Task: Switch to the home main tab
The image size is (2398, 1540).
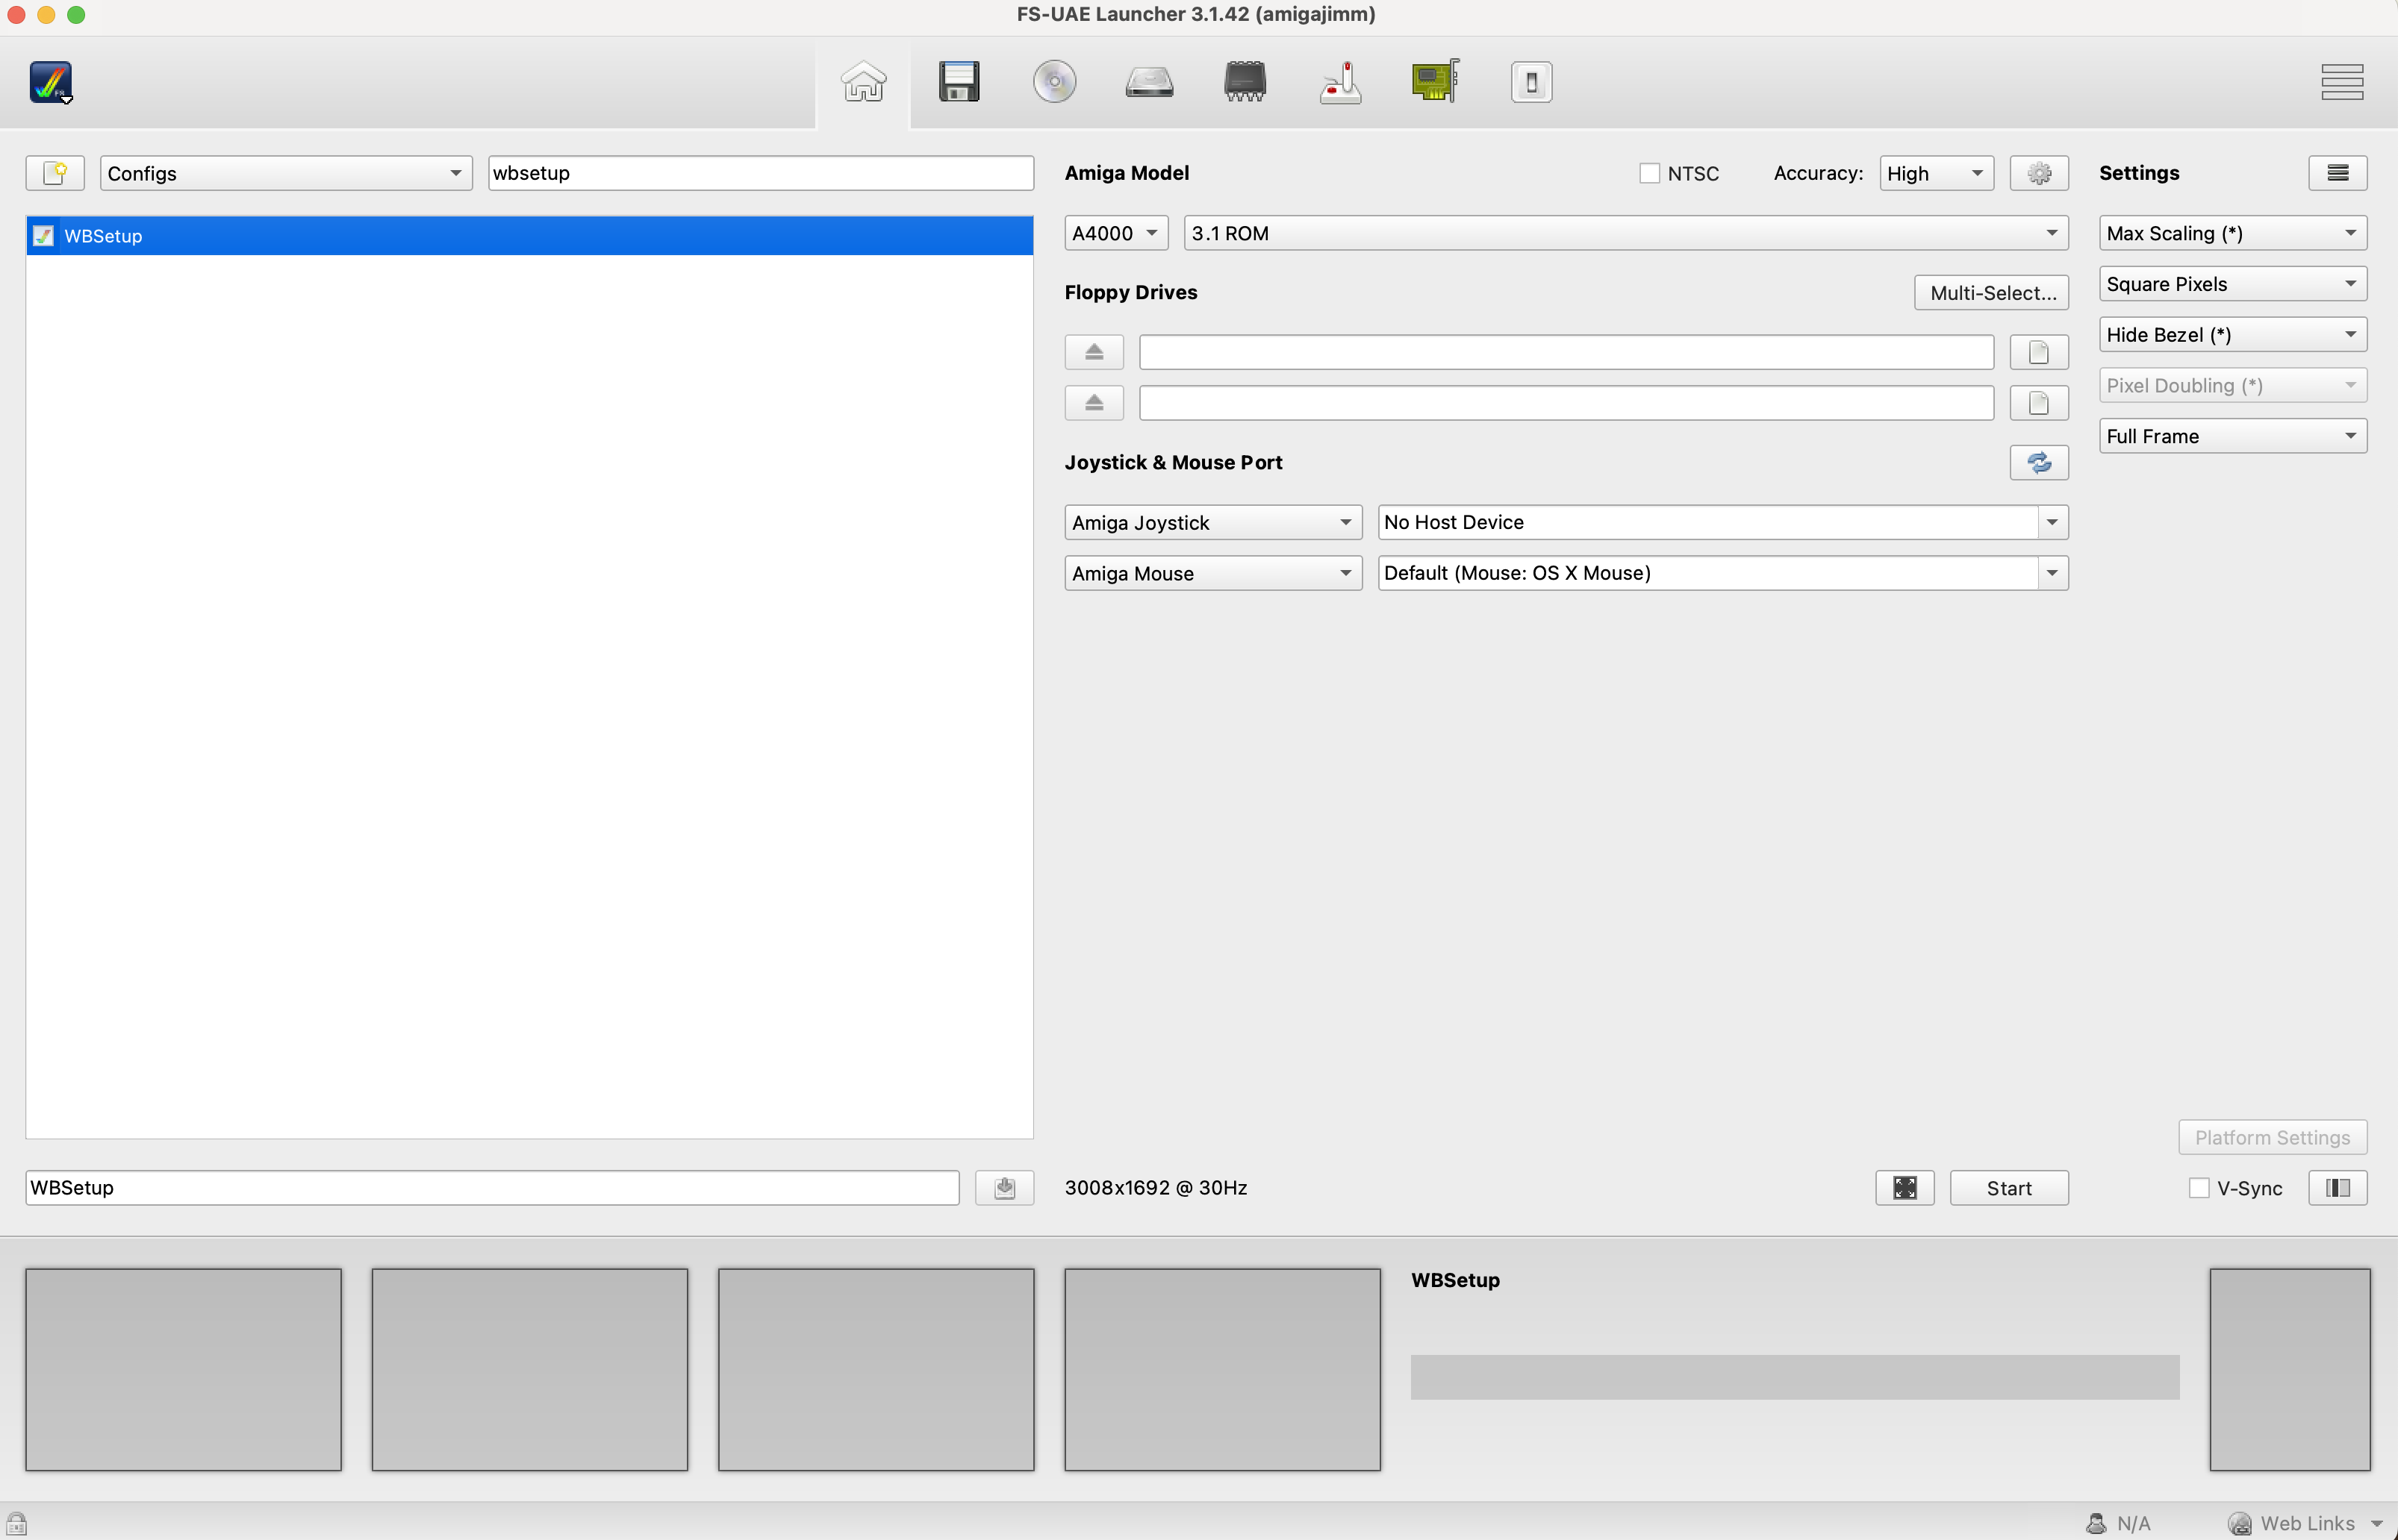Action: point(863,82)
